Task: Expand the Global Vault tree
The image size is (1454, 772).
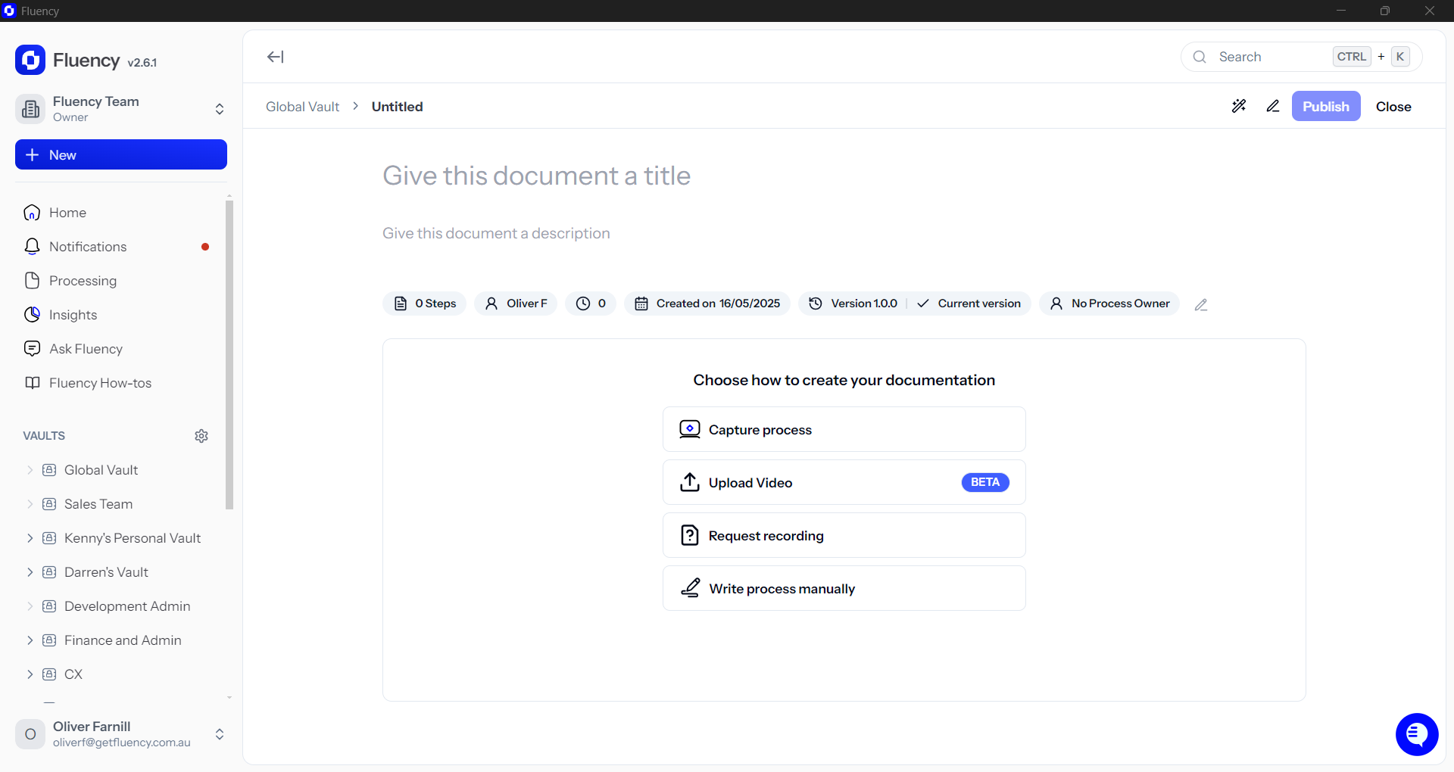Action: pyautogui.click(x=30, y=470)
